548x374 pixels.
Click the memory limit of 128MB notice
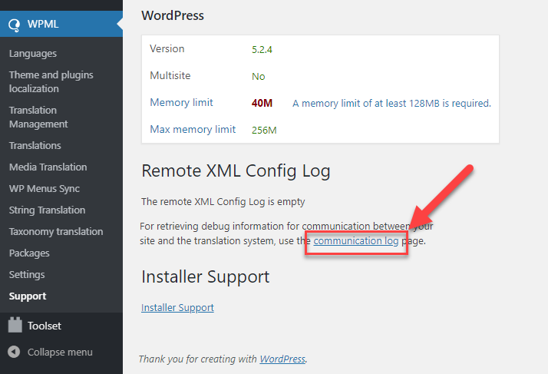[391, 103]
